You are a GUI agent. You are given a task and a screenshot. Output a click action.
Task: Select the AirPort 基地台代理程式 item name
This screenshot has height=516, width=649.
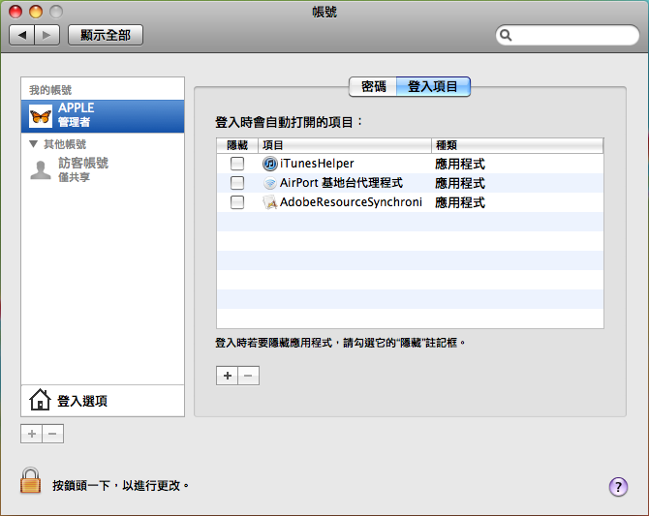tap(342, 182)
